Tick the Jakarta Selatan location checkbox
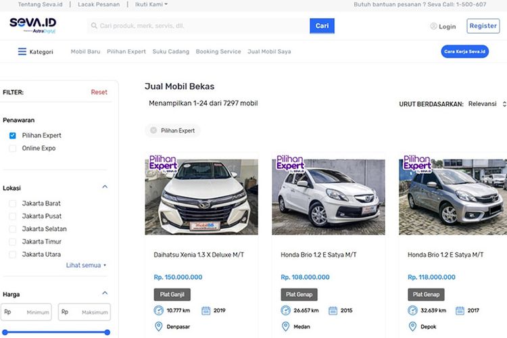 click(x=12, y=229)
